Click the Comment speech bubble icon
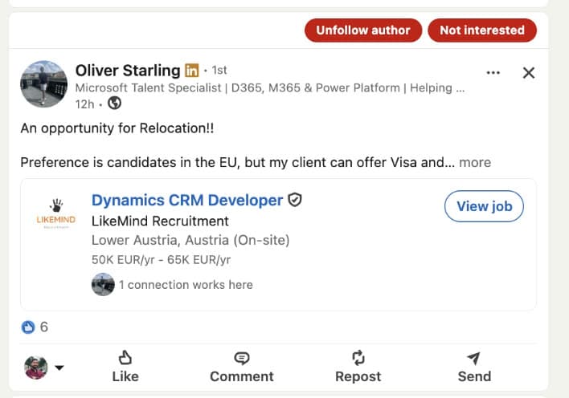 [242, 358]
